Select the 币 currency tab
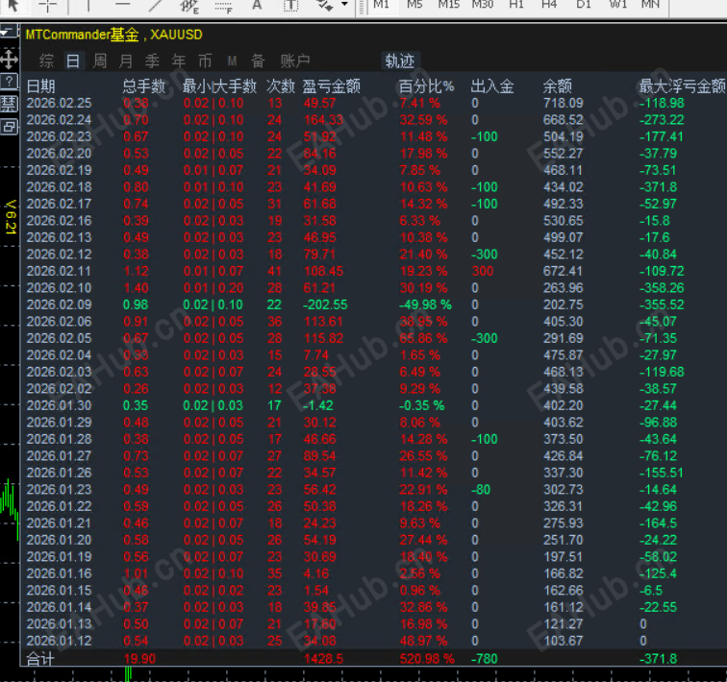 (x=205, y=61)
